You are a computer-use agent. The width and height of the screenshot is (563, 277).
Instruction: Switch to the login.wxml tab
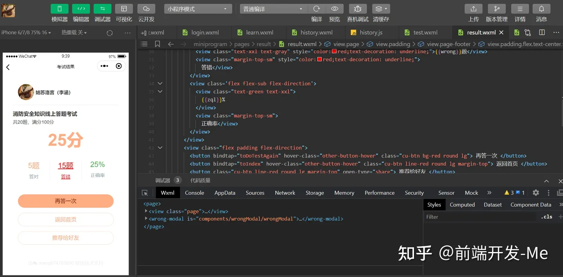(x=205, y=32)
